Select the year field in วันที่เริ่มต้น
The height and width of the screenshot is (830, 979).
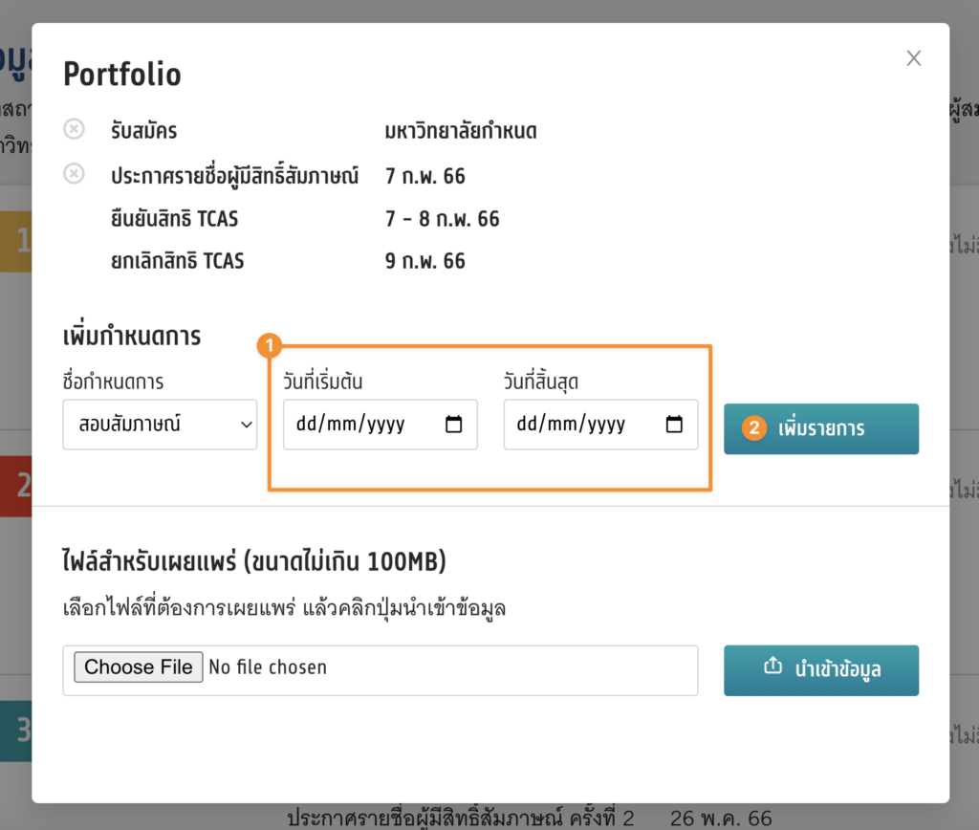coord(384,425)
